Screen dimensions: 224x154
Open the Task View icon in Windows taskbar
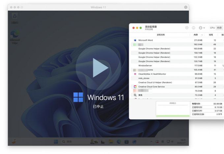(103, 142)
